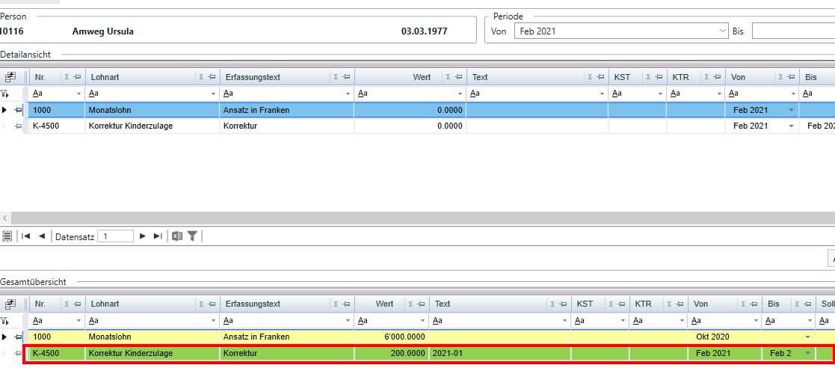Click the funnel filter icon in navigator toolbar

pos(192,236)
